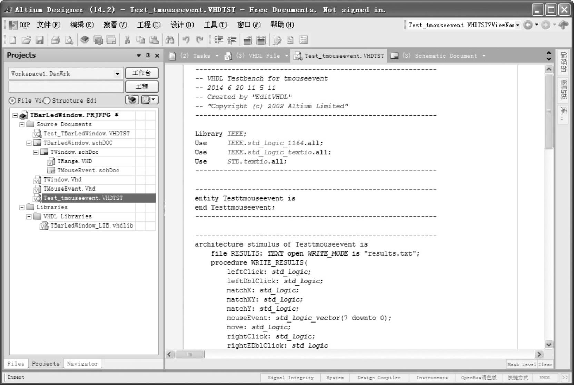Viewport: 574px width, 385px height.
Task: Click the Home navigation icon
Action: click(x=563, y=25)
